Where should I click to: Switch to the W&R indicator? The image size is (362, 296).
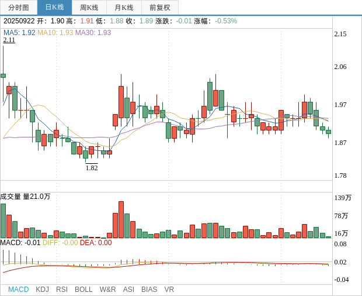point(107,290)
